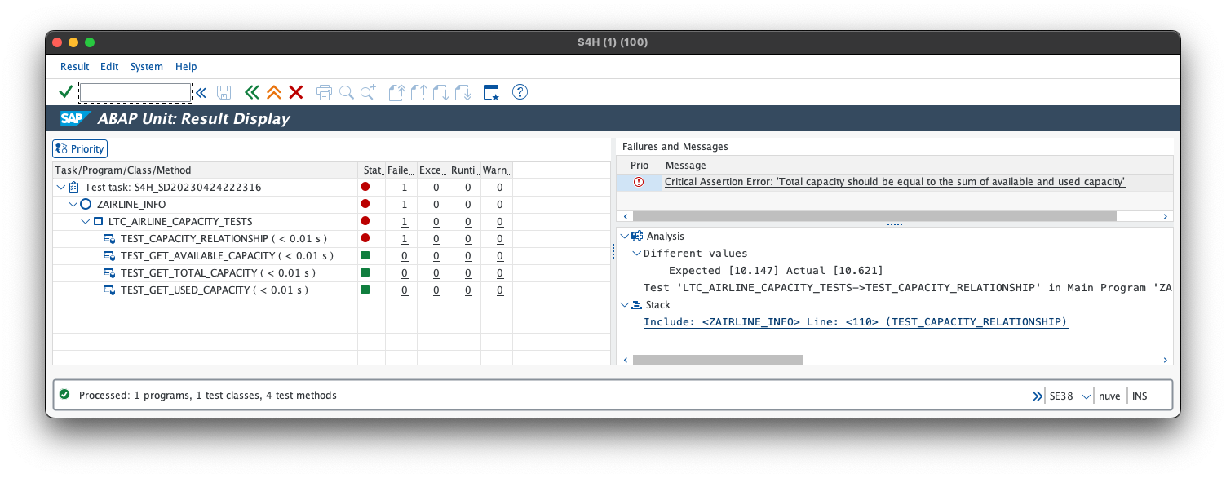This screenshot has height=478, width=1226.
Task: Collapse command field with double-chevron icon
Action: click(x=201, y=92)
